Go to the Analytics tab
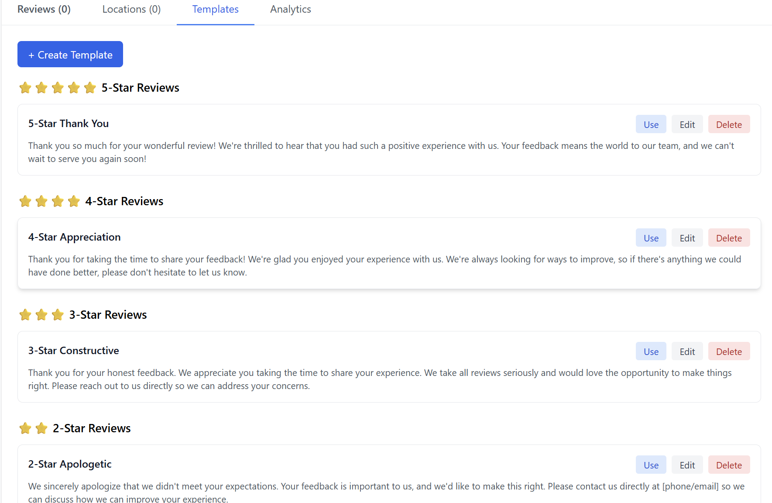The width and height of the screenshot is (772, 503). pyautogui.click(x=290, y=9)
